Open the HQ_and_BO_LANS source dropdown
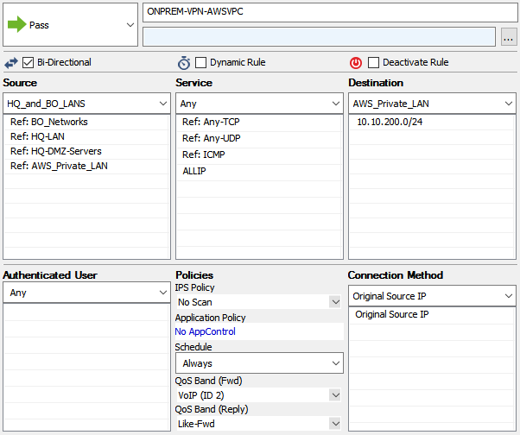The image size is (520, 435). pos(87,104)
